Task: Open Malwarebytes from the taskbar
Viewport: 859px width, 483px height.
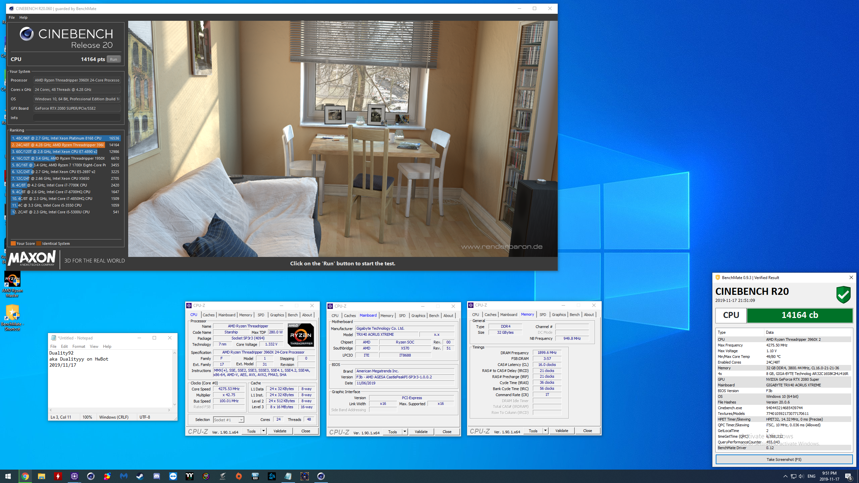Action: point(124,476)
